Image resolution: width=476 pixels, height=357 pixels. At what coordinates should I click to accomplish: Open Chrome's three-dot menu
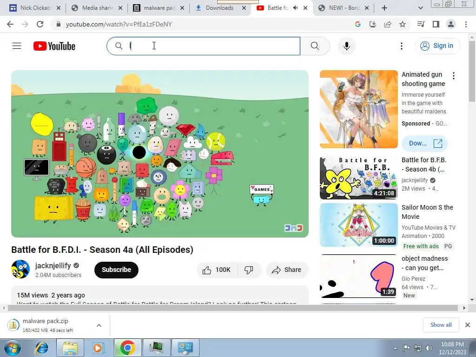(x=466, y=24)
